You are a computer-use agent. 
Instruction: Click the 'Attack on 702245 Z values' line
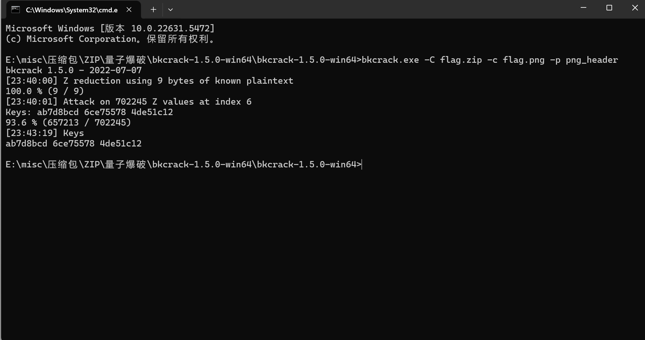[129, 102]
